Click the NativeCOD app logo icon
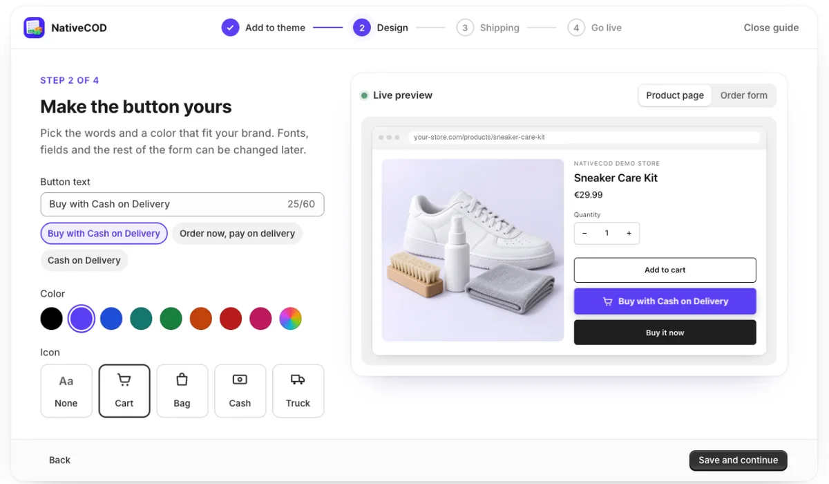This screenshot has height=484, width=829. [x=34, y=28]
